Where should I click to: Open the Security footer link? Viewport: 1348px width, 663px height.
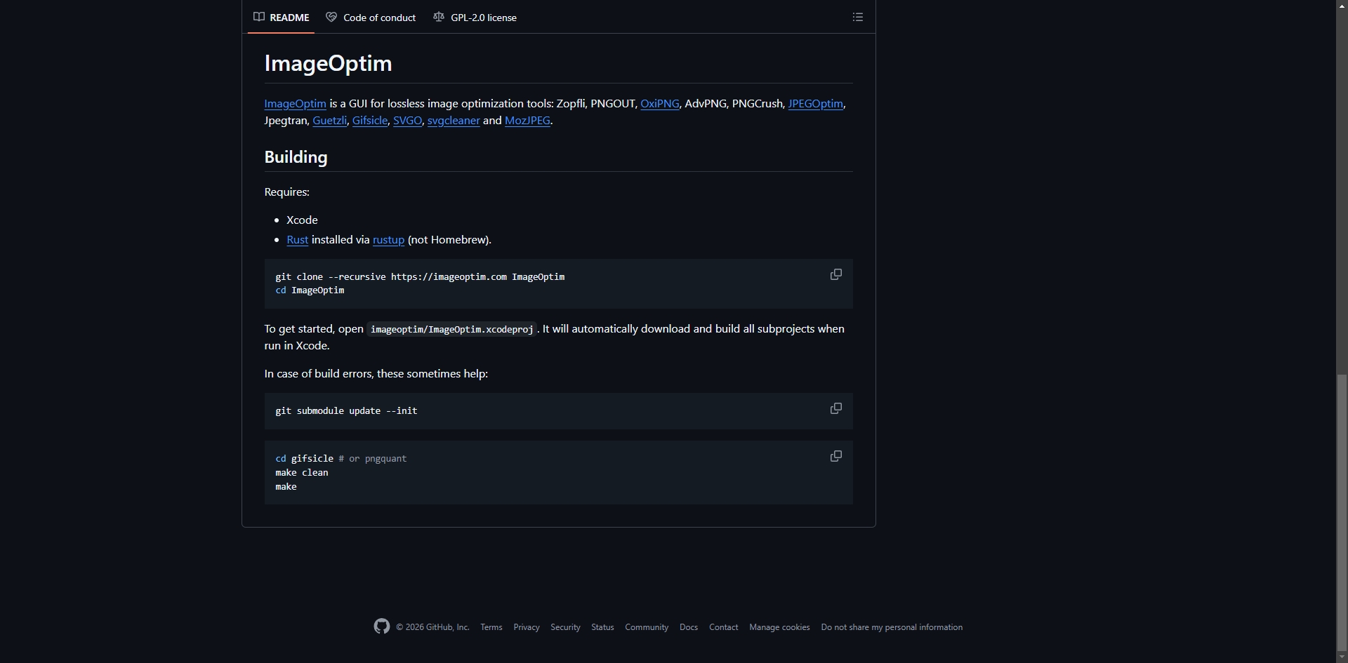pos(565,627)
